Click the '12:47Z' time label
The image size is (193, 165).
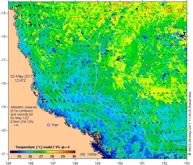20,80
